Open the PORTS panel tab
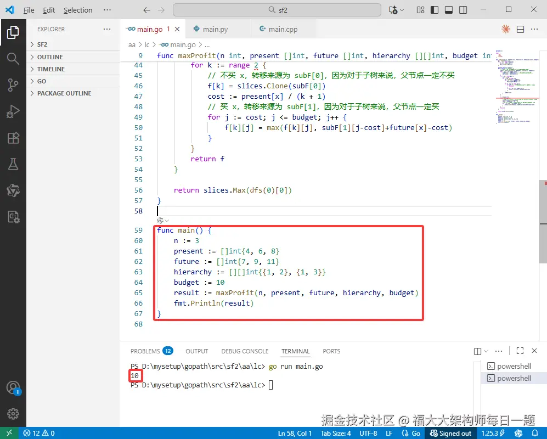 point(331,351)
